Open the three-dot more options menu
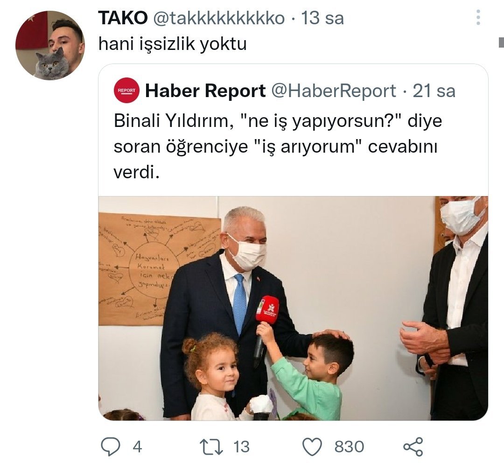Viewport: 504px width, 464px height. 478,17
